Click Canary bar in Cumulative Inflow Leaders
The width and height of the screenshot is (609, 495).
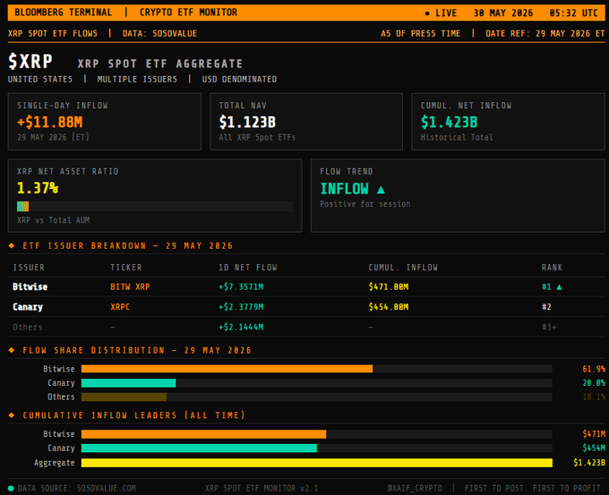(x=199, y=448)
